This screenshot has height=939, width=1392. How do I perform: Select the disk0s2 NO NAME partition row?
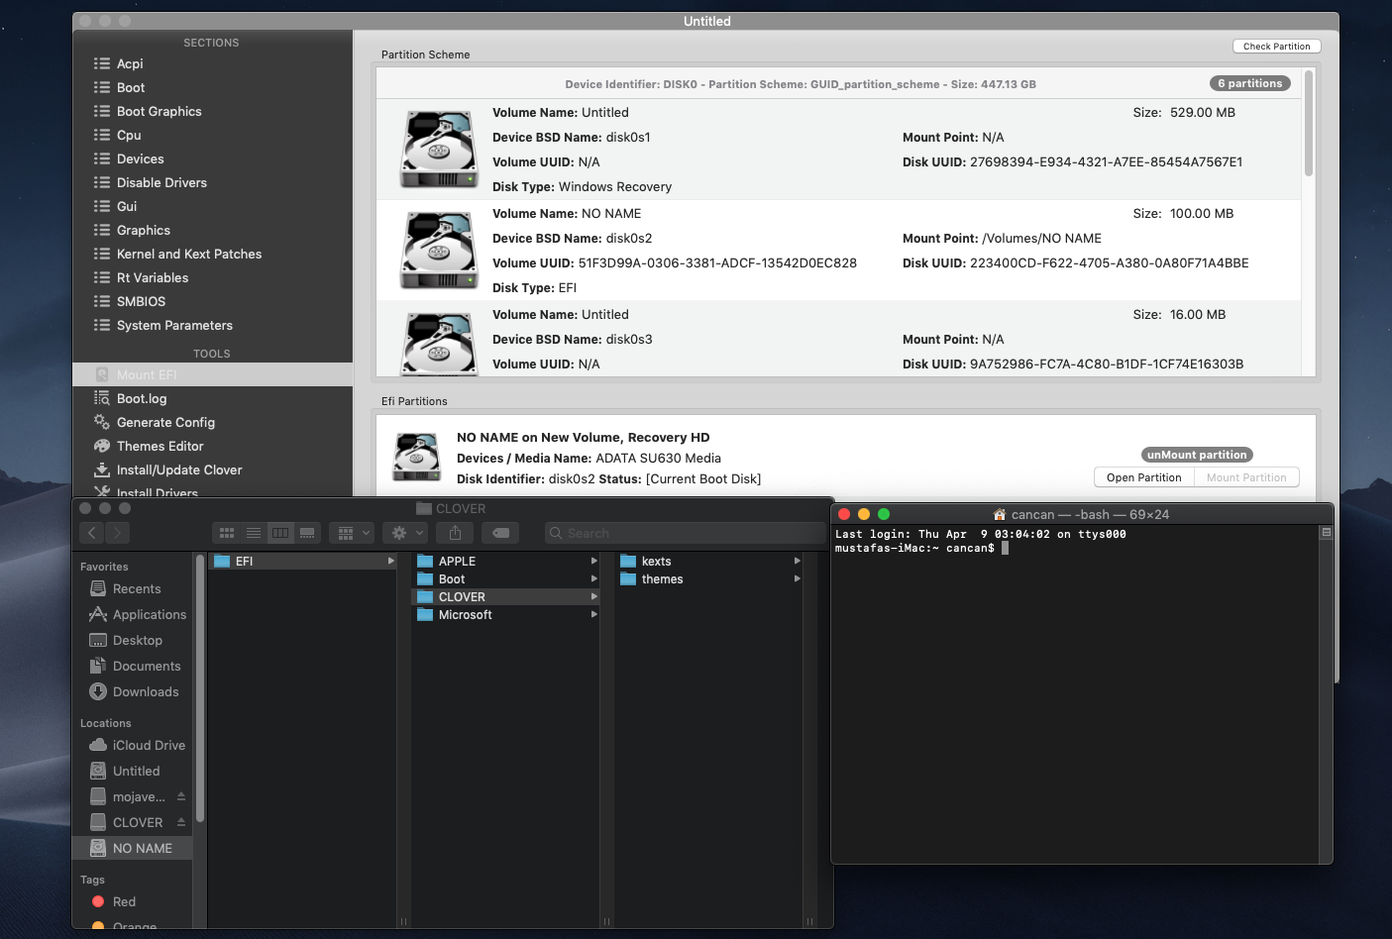838,251
